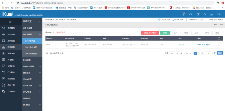
Task: Open the per-page 20 rows dropdown
Action: tap(174, 53)
